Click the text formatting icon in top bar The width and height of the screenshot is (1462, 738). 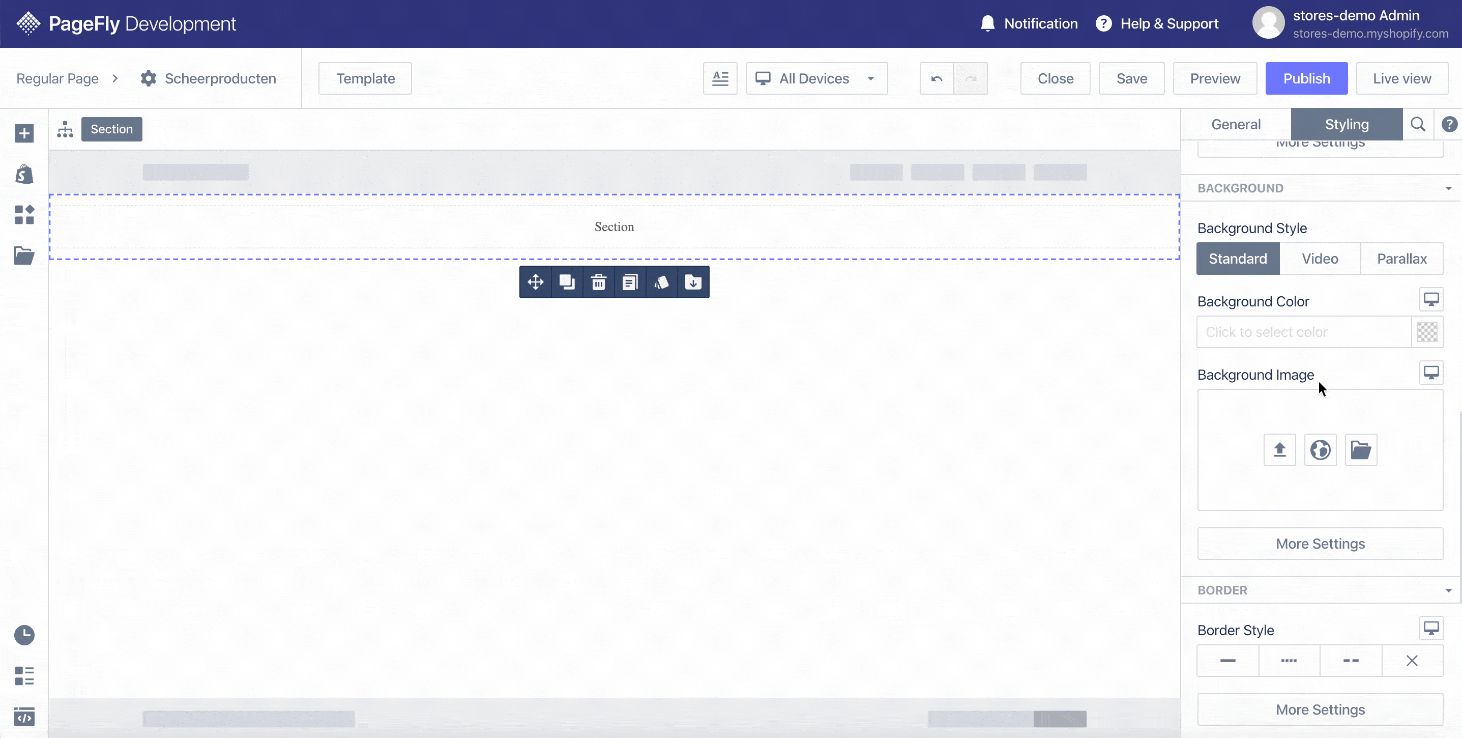click(x=720, y=78)
